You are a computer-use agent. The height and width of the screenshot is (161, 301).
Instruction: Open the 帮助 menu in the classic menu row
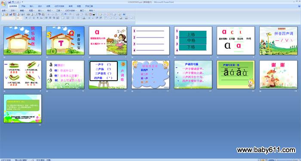click(92, 11)
